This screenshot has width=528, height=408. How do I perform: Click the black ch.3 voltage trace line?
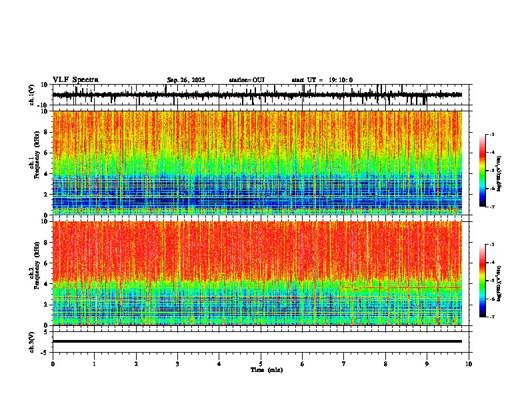tap(257, 341)
